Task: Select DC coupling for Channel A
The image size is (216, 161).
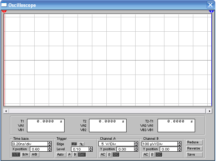Action: pyautogui.click(x=116, y=155)
